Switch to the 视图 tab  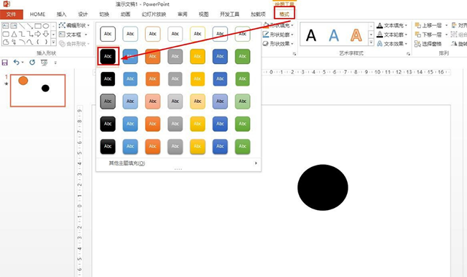tap(204, 14)
